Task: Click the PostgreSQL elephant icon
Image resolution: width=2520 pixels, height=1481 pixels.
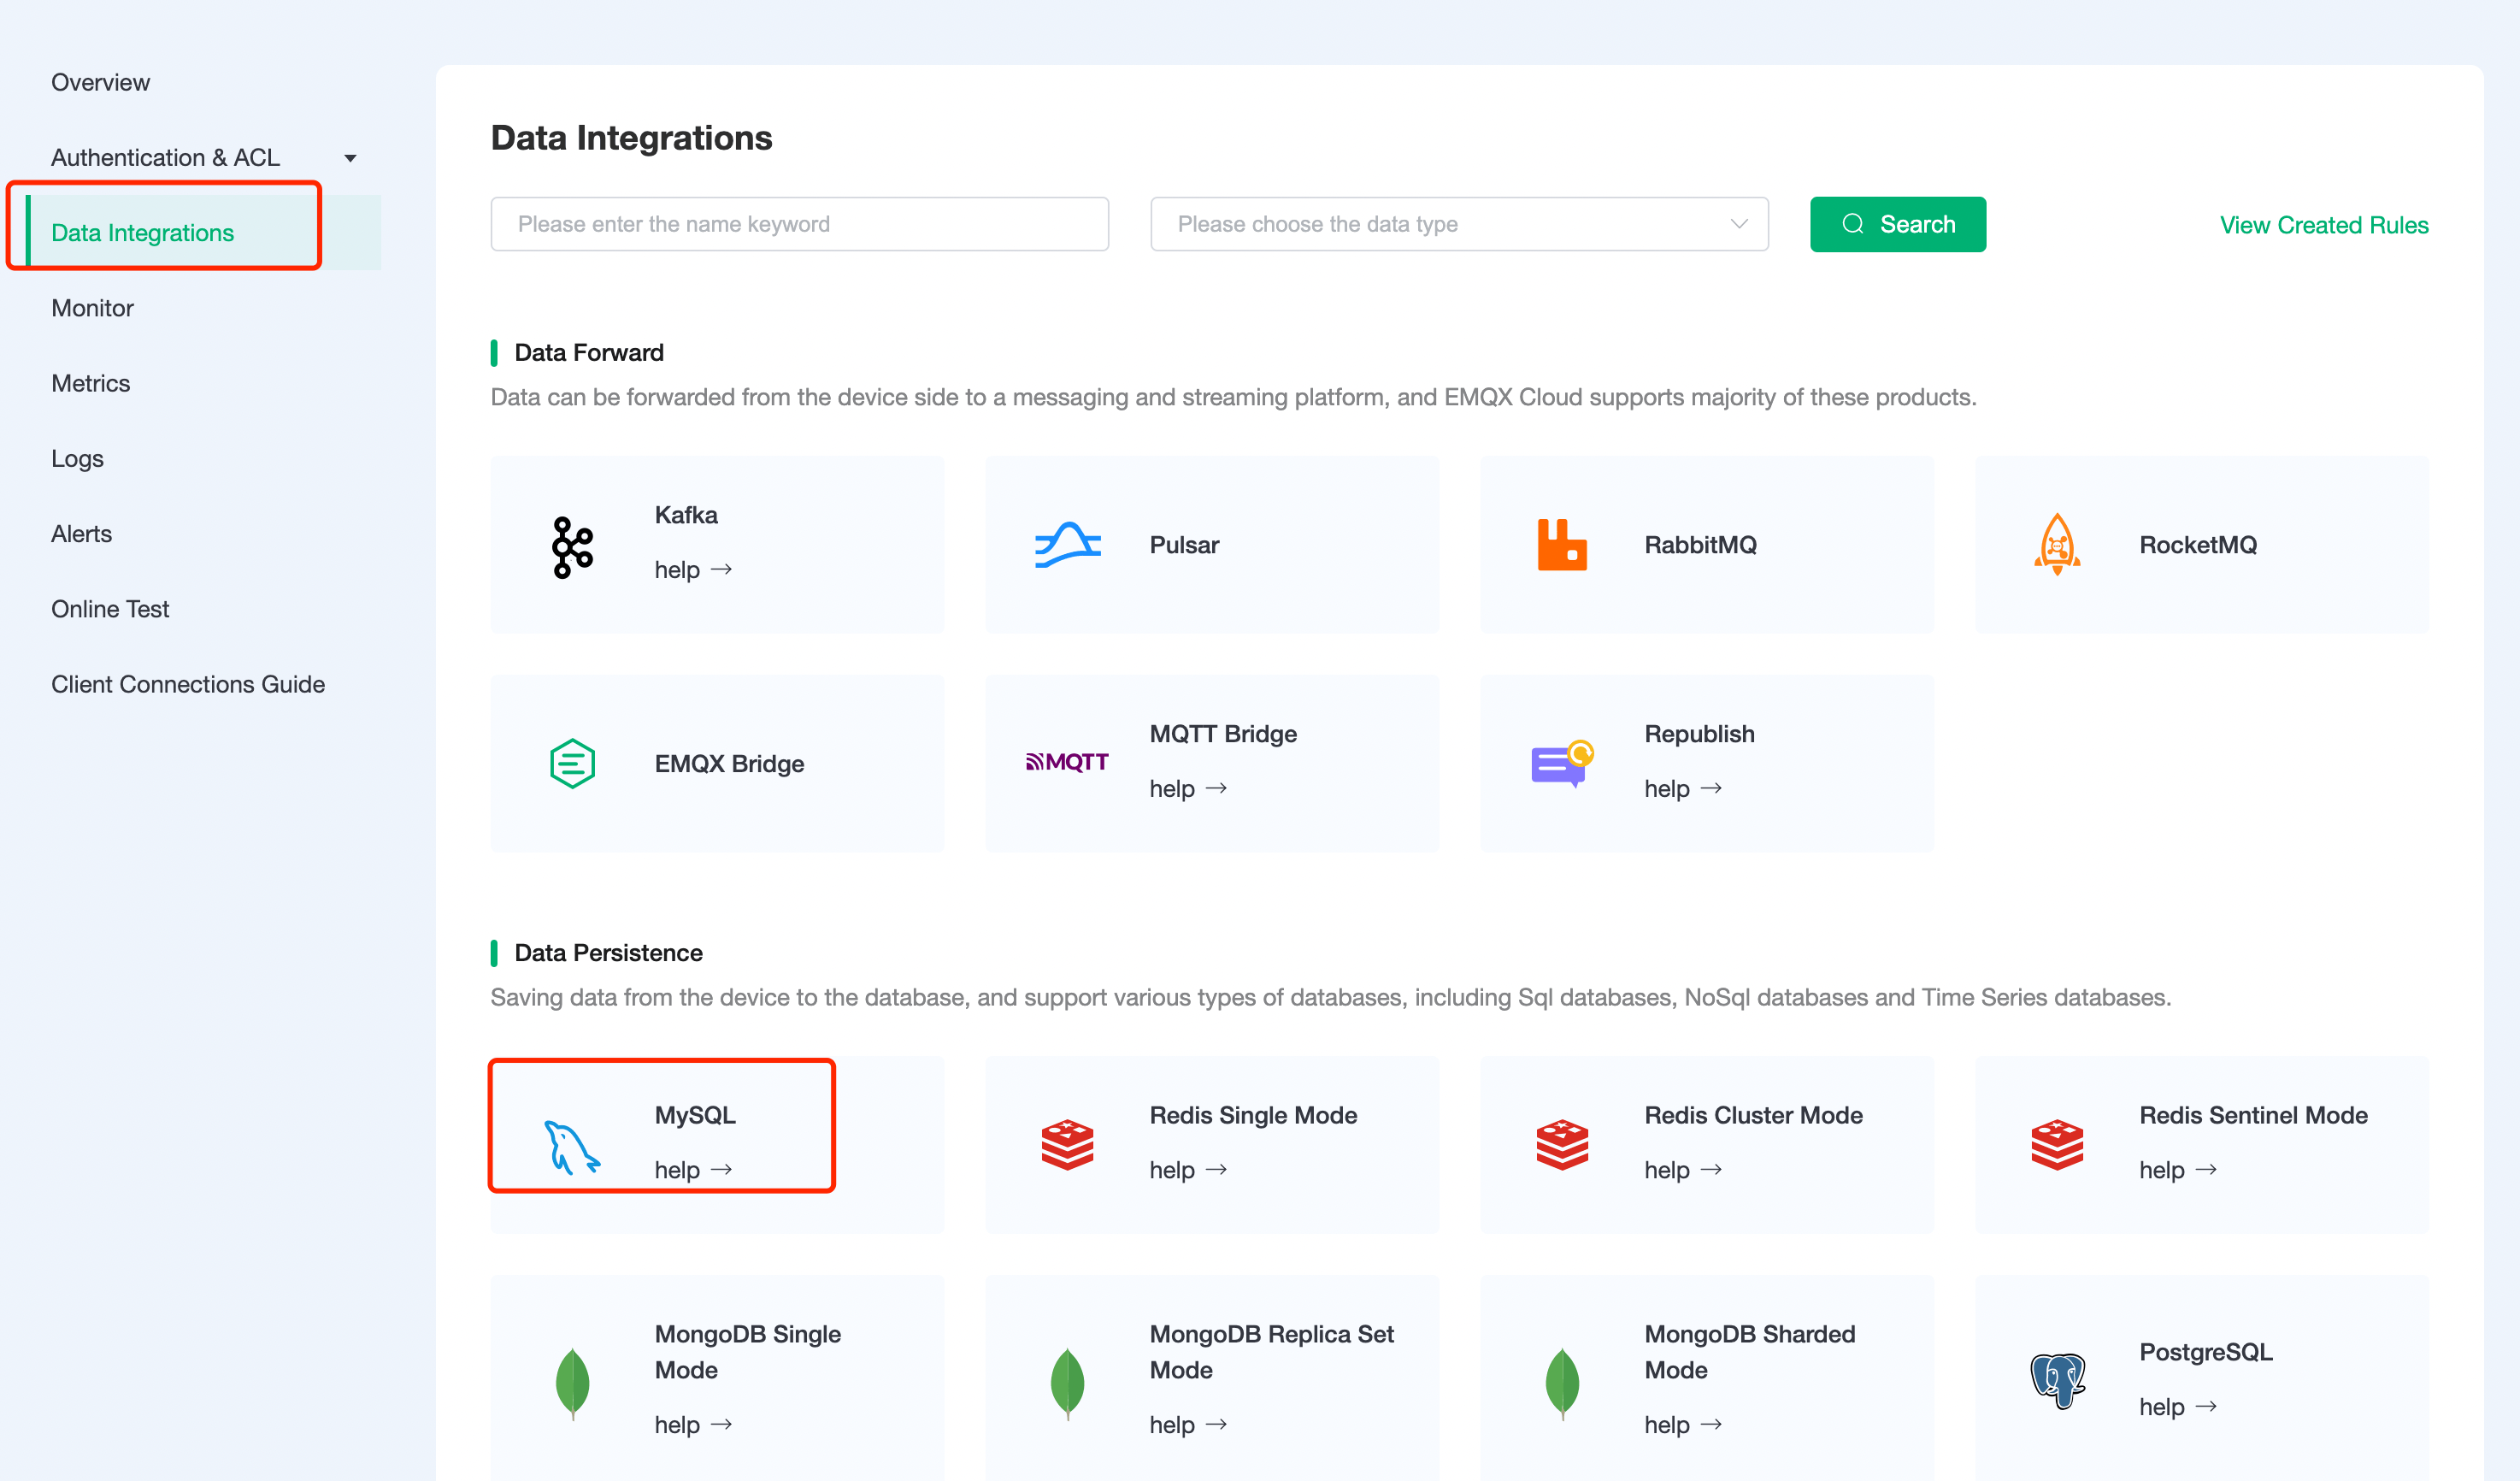Action: tap(2057, 1381)
